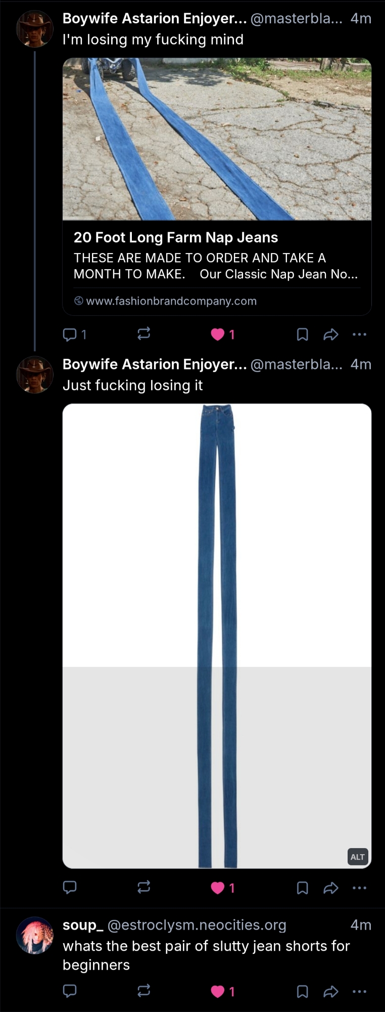Bookmark the first post with jeans link
385x1012 pixels.
302,334
